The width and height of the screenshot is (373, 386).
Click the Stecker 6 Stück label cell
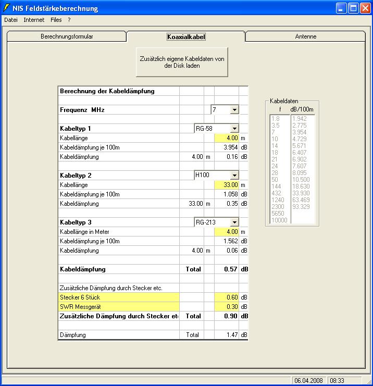119,297
